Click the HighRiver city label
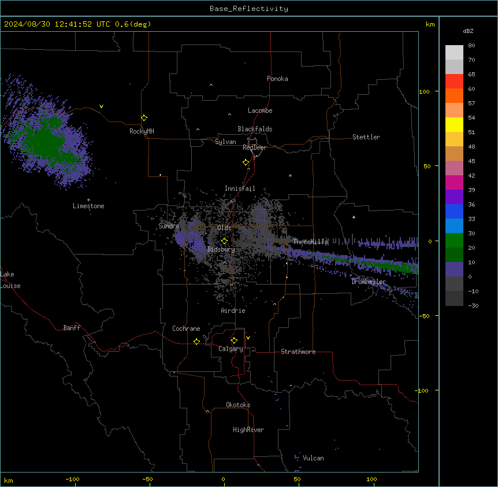498x487 pixels. 248,430
